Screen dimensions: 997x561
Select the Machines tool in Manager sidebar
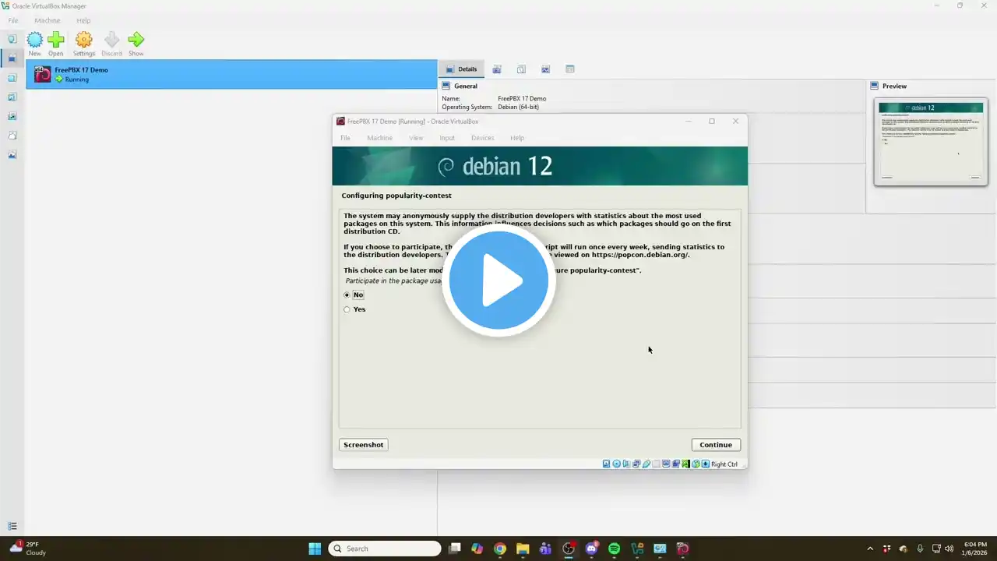tap(12, 58)
